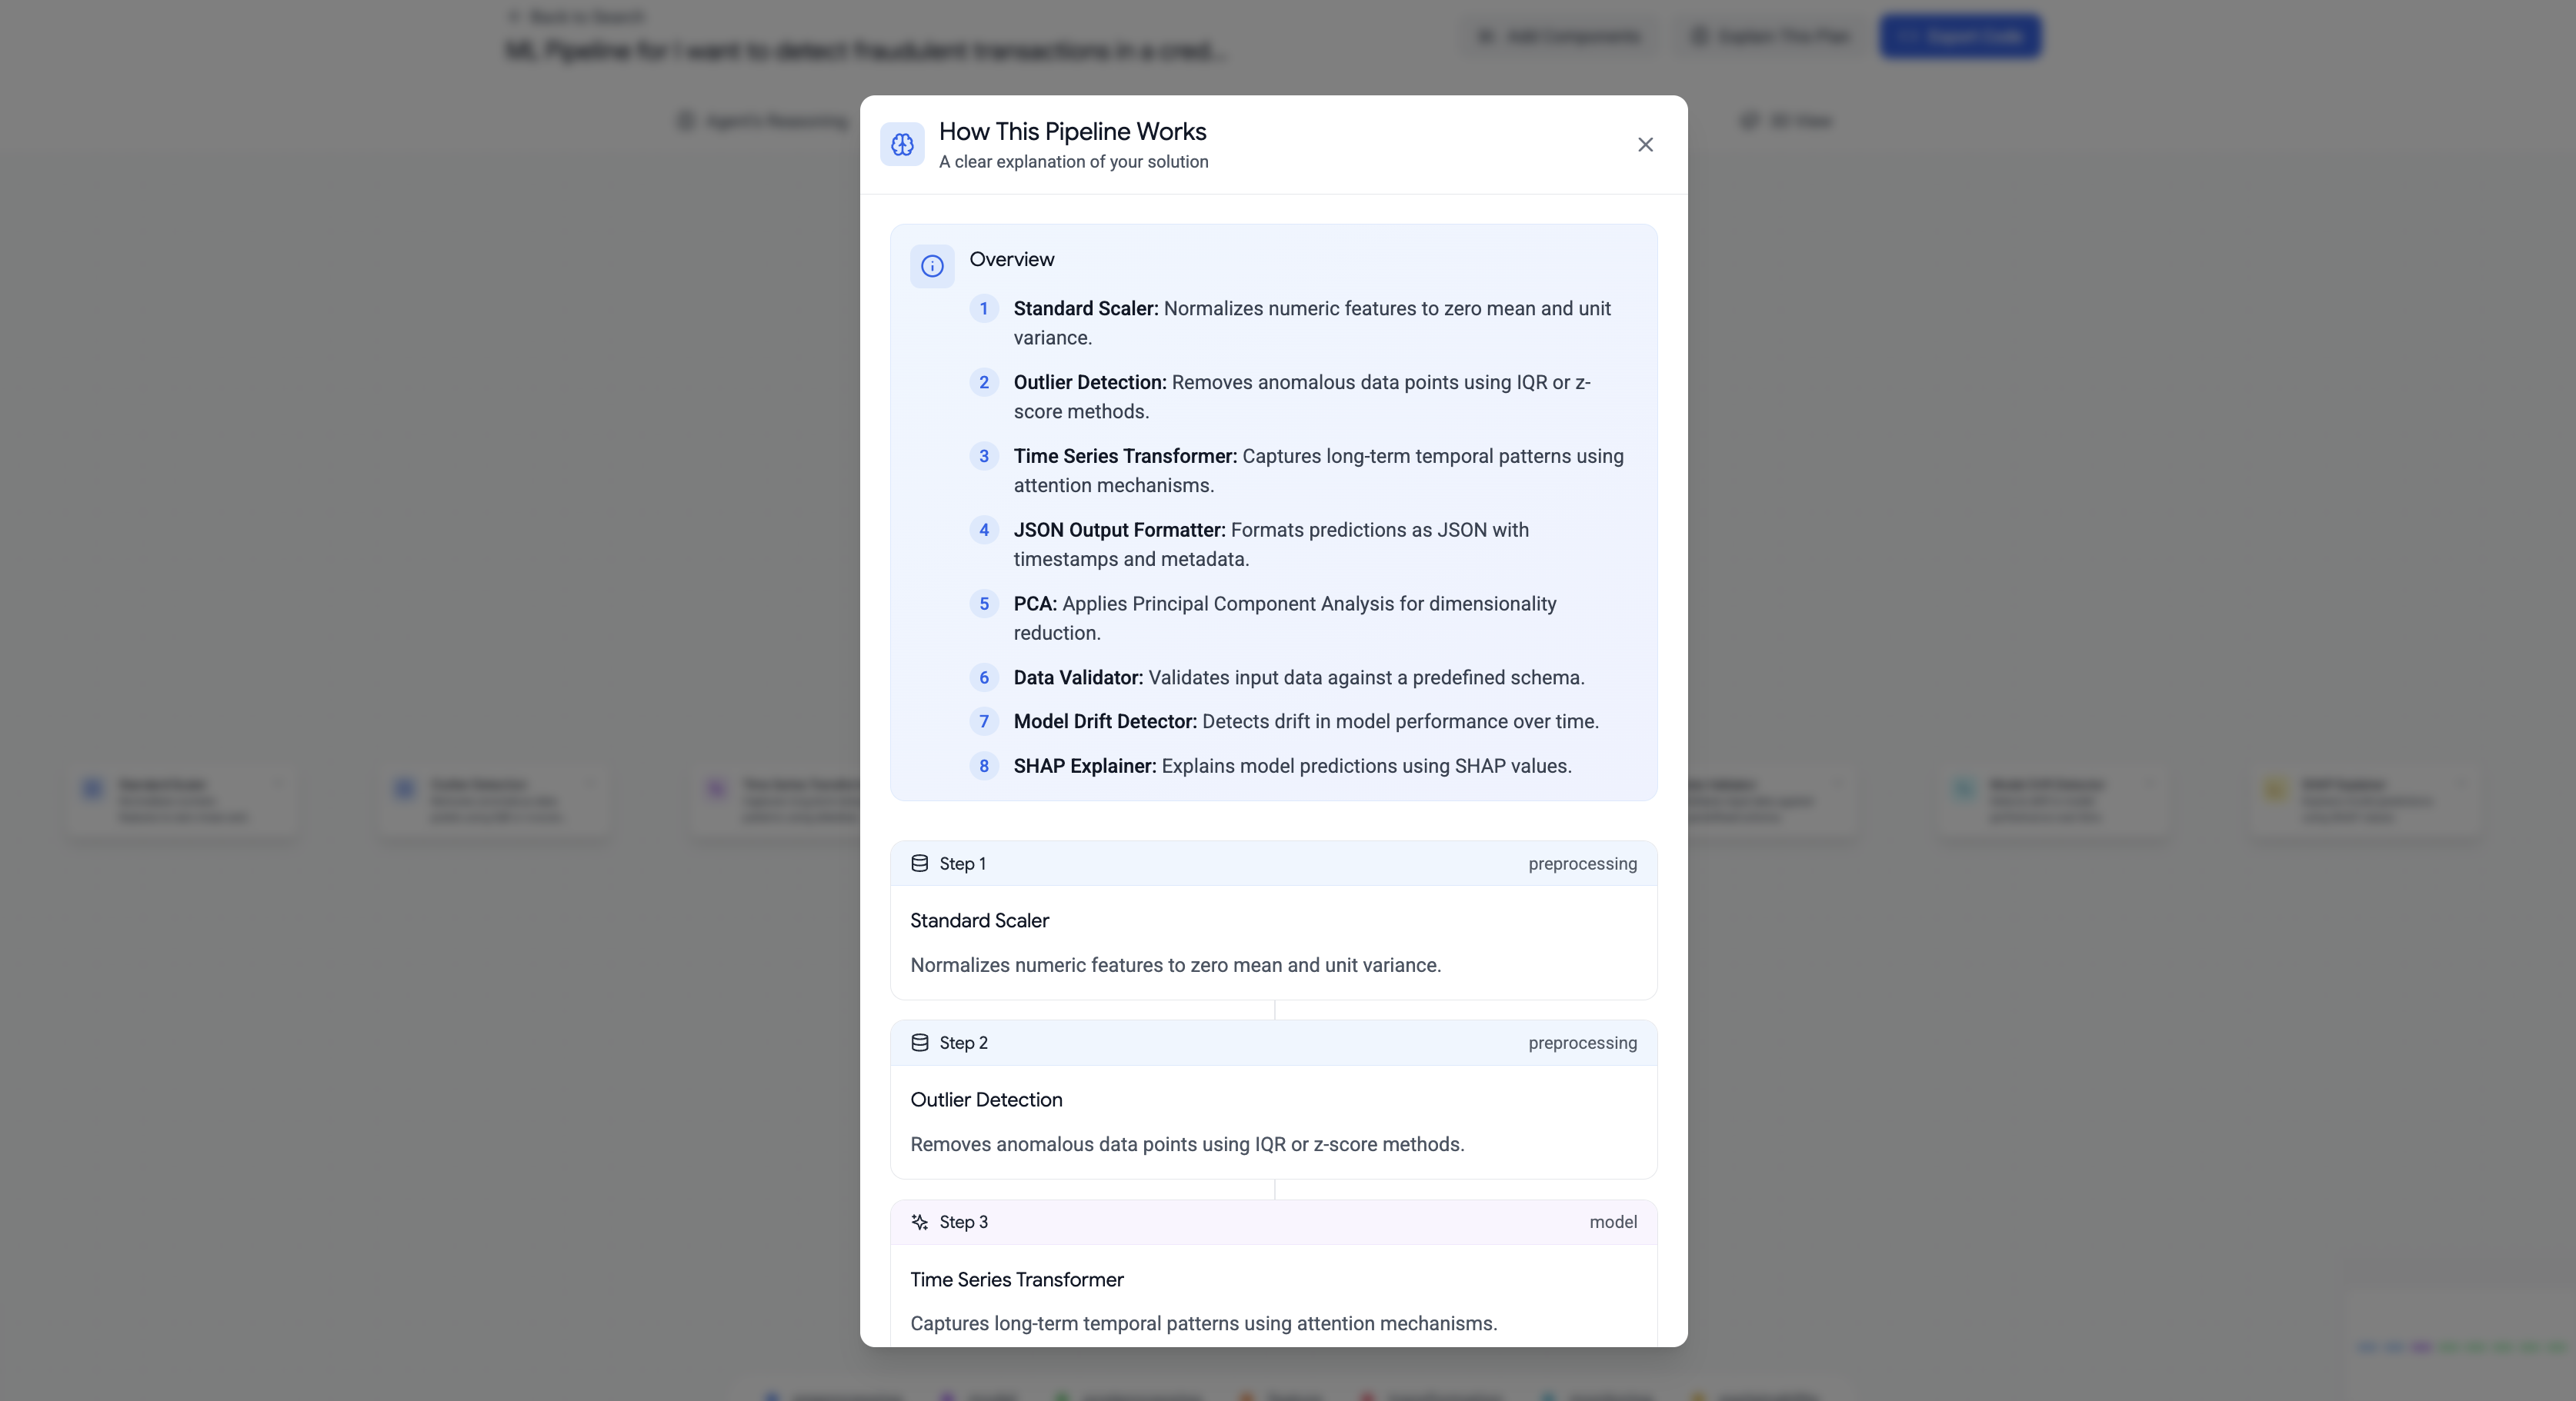This screenshot has height=1401, width=2576.
Task: Click the blurred blue Export Code button
Action: pyautogui.click(x=1960, y=37)
